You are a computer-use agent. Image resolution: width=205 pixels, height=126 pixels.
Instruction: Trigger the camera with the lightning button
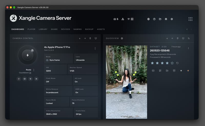[27, 55]
